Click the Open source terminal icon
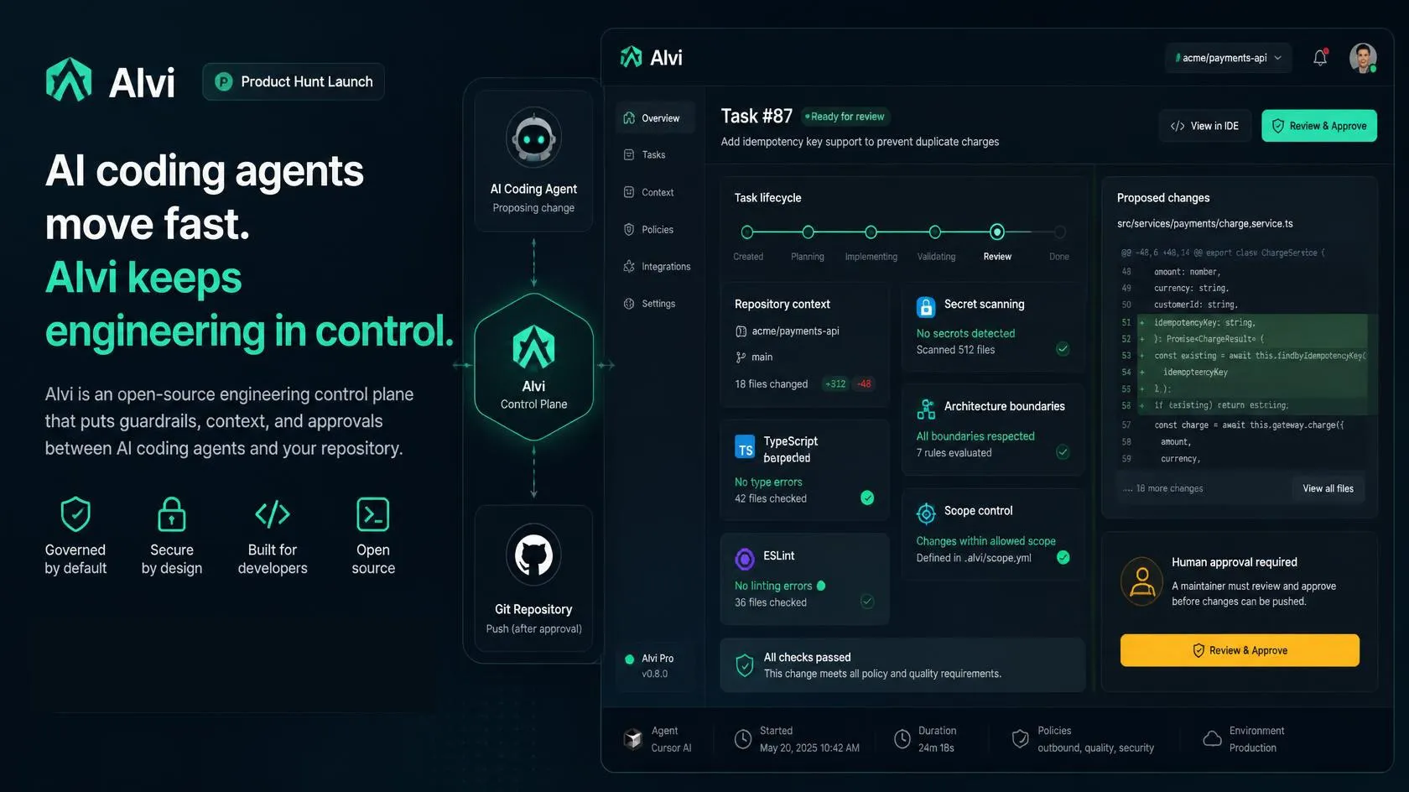Screen dimensions: 1409x792 [x=373, y=513]
